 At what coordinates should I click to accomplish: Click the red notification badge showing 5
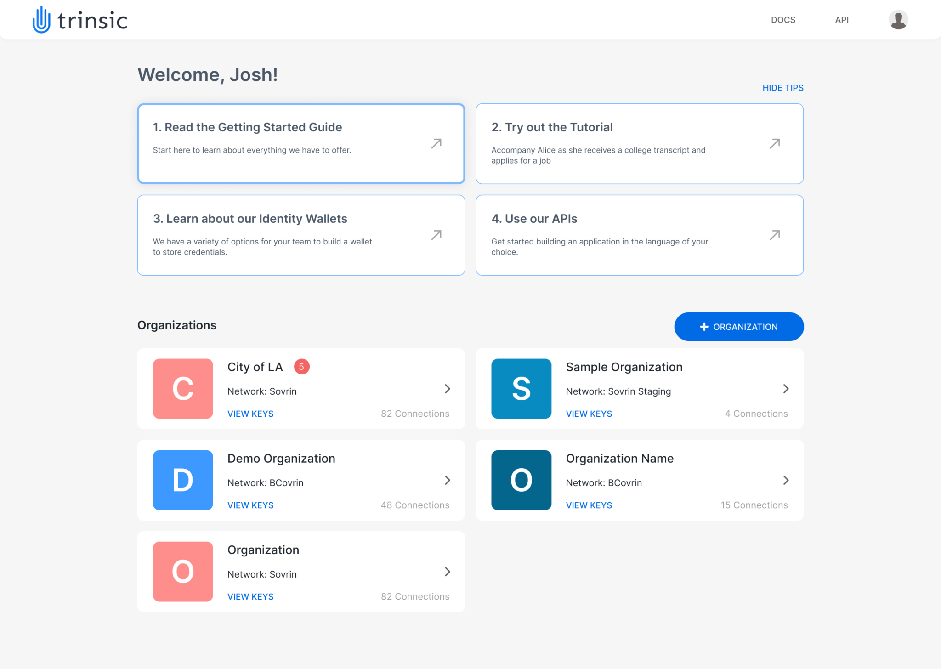[x=301, y=366]
